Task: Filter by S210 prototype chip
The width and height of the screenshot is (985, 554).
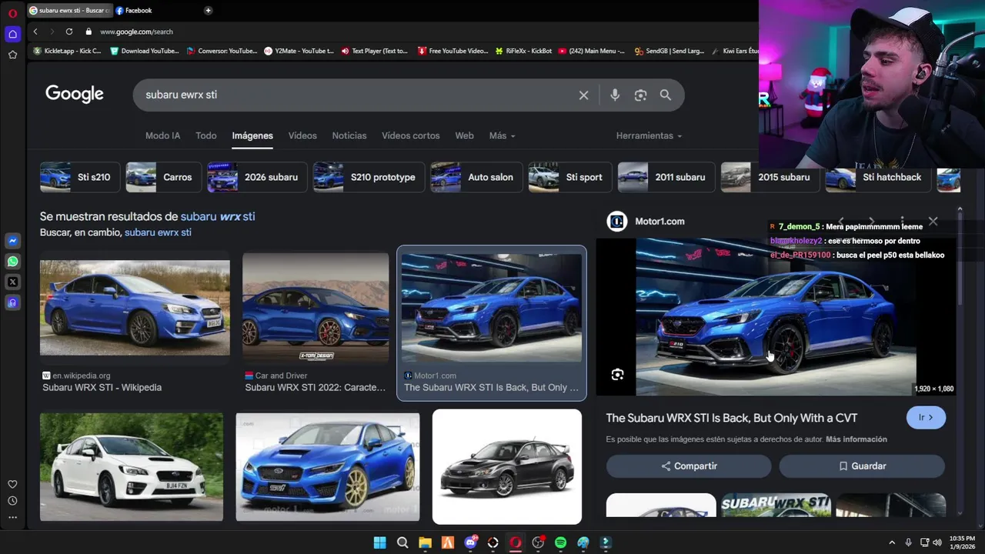Action: [369, 177]
